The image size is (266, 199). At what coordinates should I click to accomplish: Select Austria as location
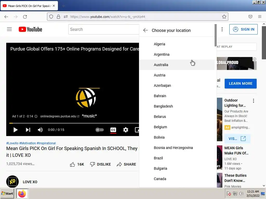pyautogui.click(x=177, y=75)
